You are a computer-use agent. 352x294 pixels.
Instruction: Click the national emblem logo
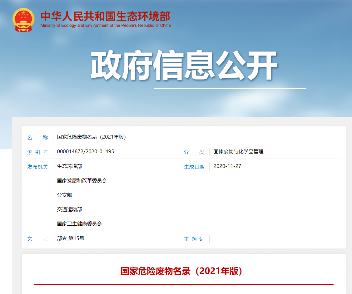point(23,20)
